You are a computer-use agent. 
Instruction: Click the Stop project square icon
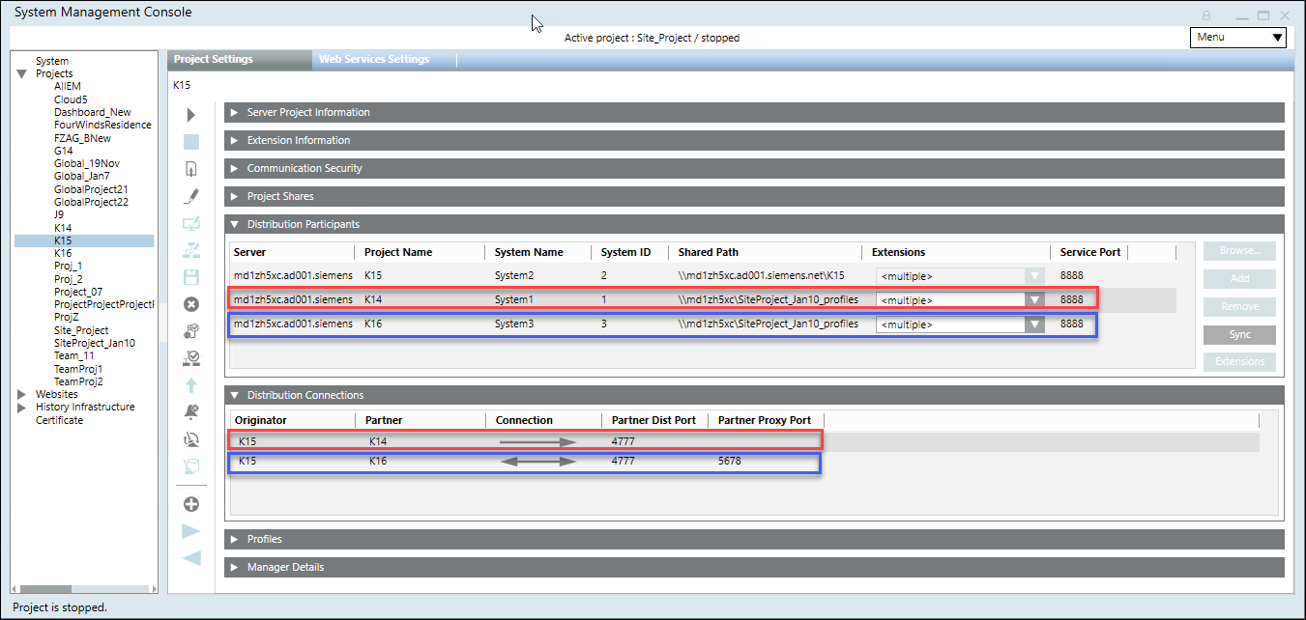tap(190, 142)
